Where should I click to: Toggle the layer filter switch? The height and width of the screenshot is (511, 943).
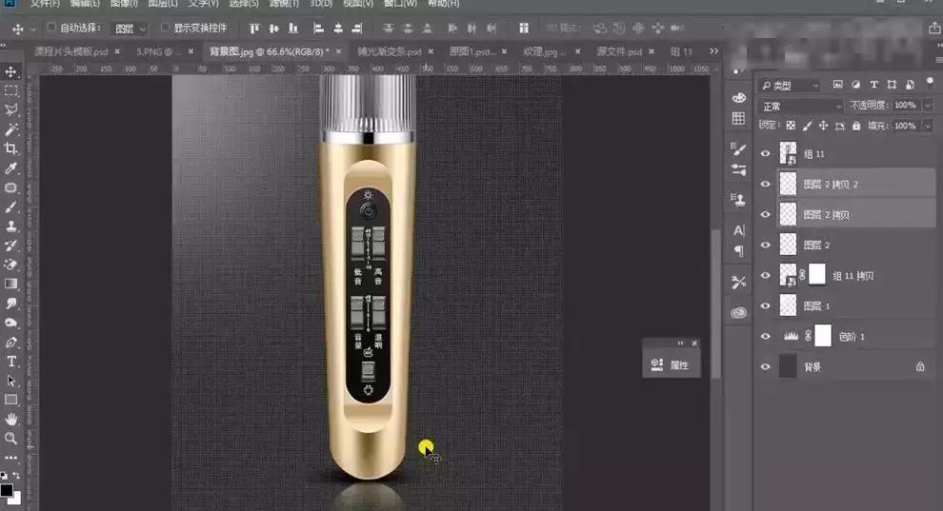click(930, 83)
